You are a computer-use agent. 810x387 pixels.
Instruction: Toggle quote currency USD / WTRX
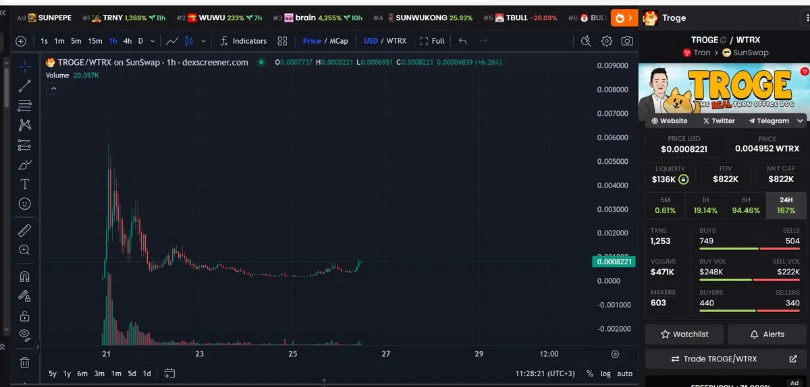[x=385, y=41]
